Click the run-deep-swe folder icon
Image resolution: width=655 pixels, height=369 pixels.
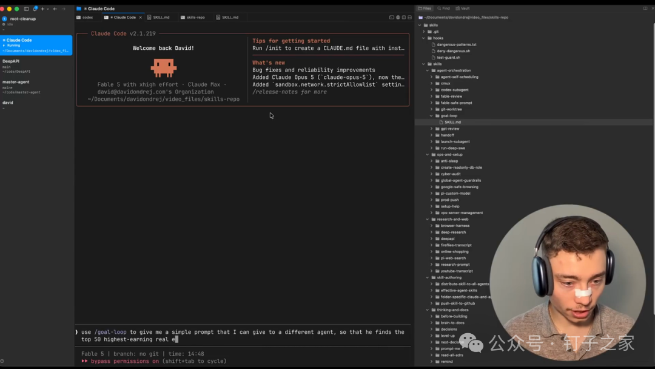point(437,148)
